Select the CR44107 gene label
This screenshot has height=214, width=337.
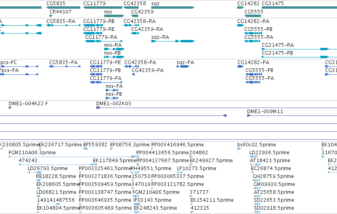(x=61, y=12)
